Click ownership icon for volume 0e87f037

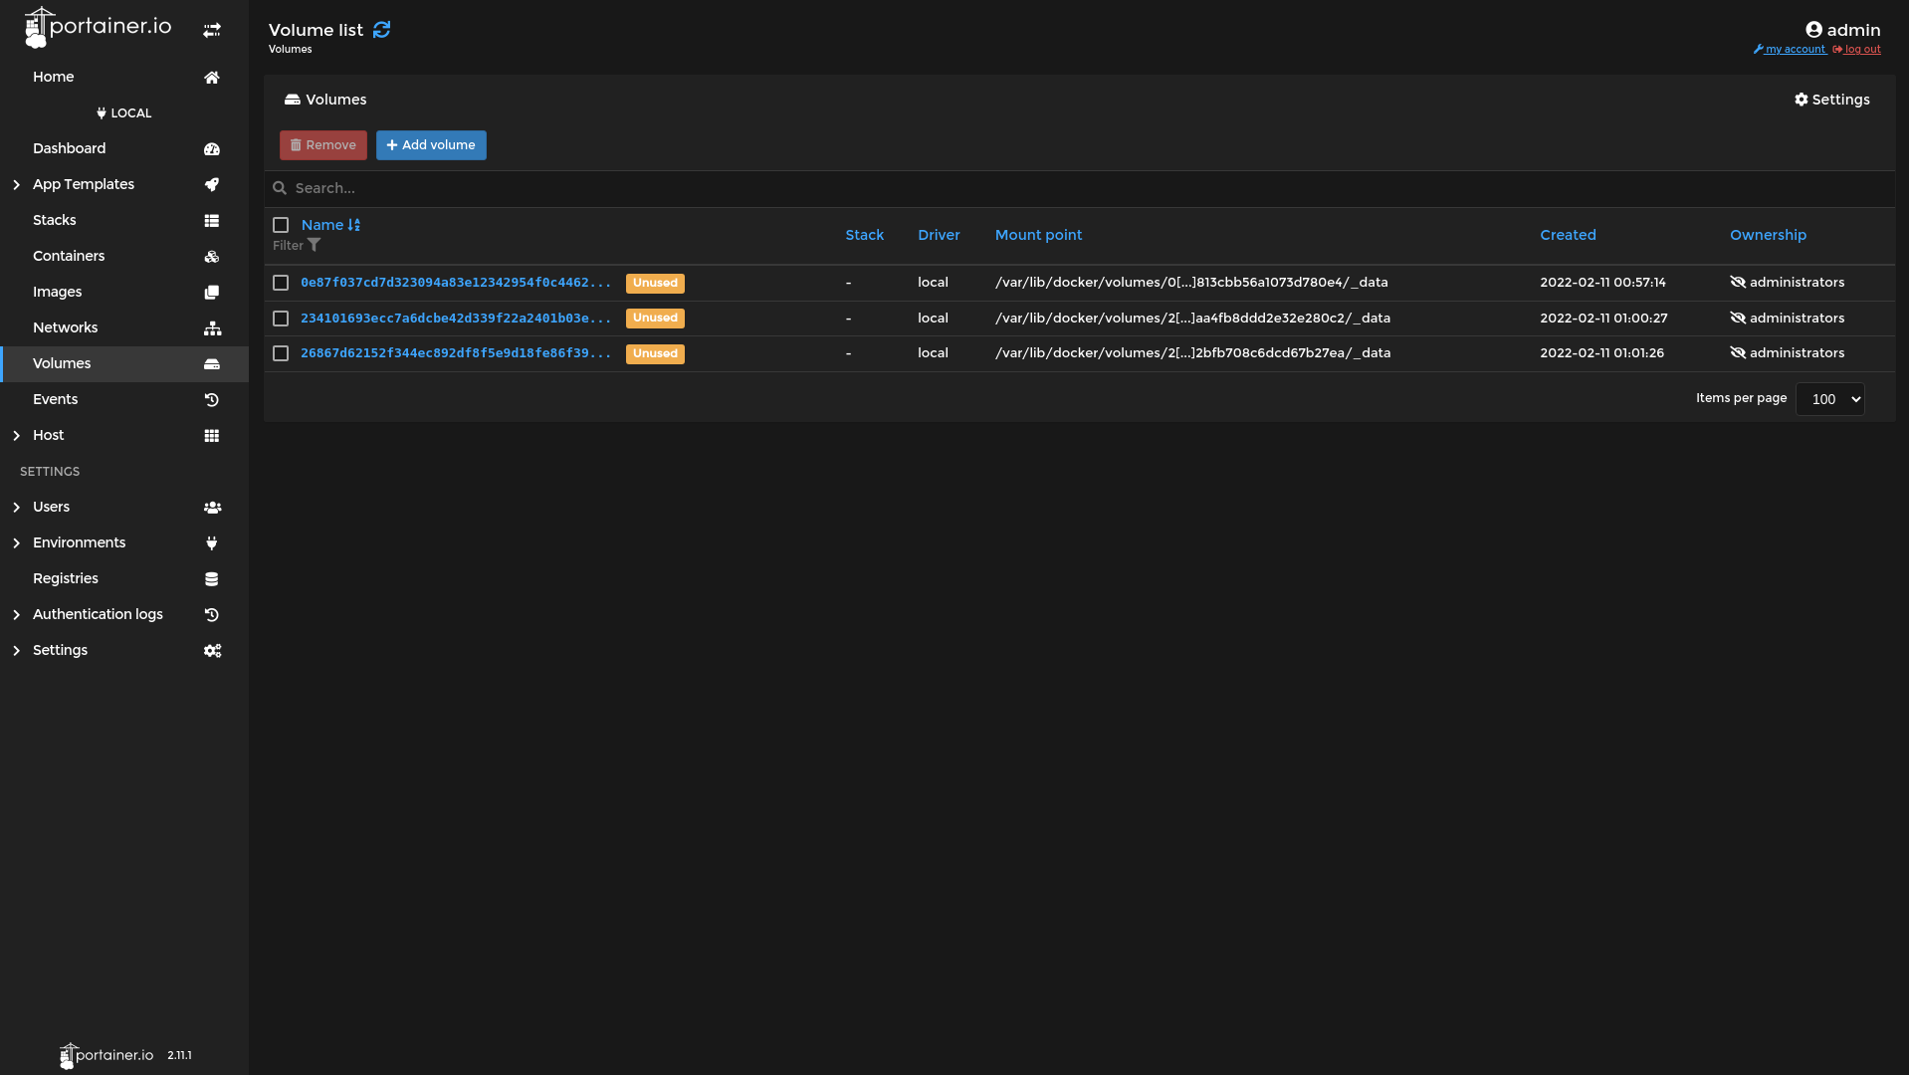coord(1738,283)
